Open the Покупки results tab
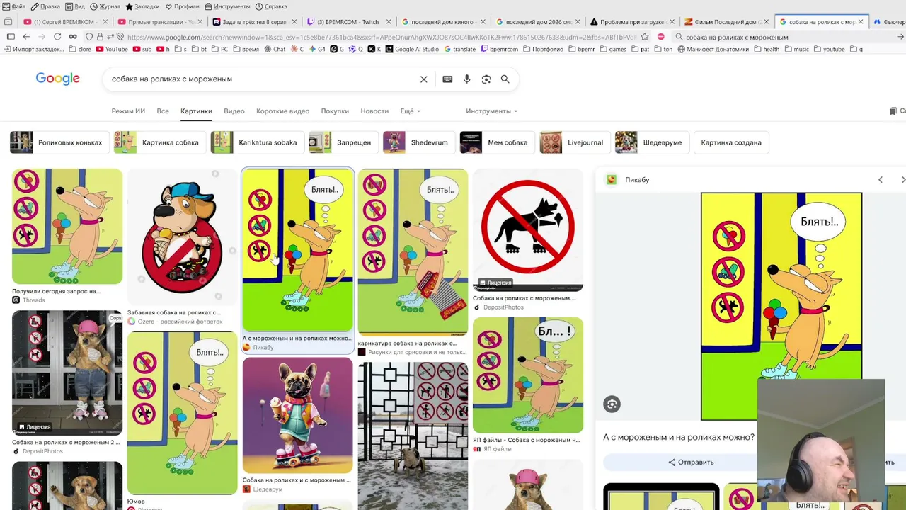The height and width of the screenshot is (510, 906). tap(335, 111)
